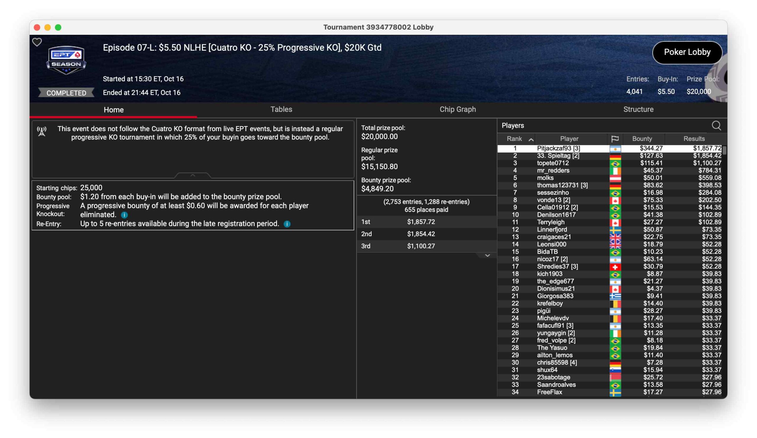The image size is (757, 438).
Task: Click the Poker Lobby button
Action: pos(687,52)
